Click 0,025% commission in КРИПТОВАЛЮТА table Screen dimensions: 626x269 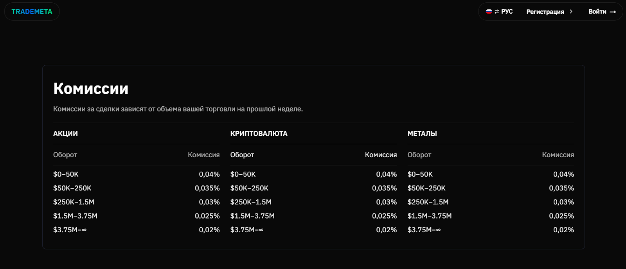pyautogui.click(x=385, y=216)
